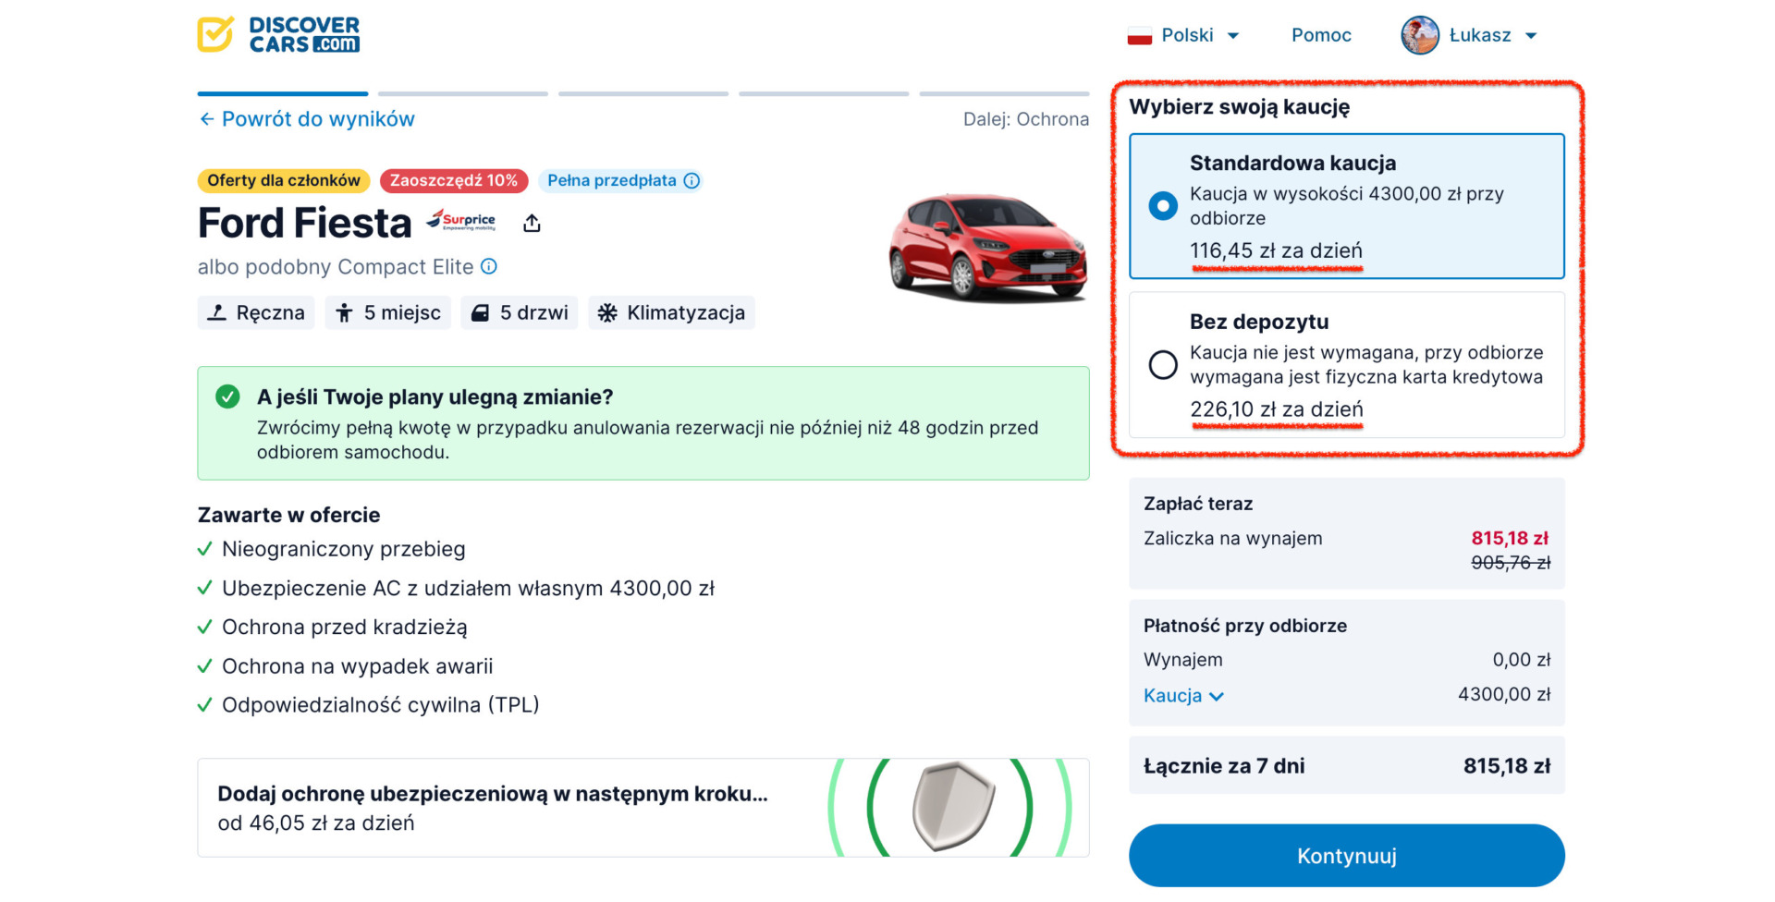Open the Pomoc menu item
Screen dimensions: 1775x902
click(x=1321, y=35)
